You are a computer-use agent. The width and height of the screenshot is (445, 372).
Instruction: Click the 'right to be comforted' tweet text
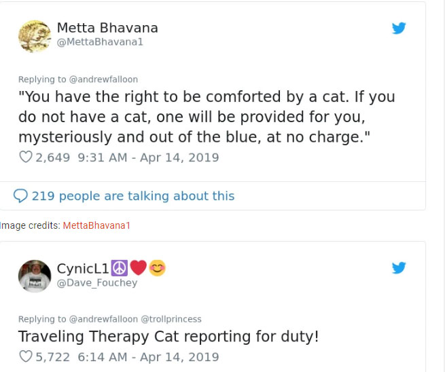point(206,117)
